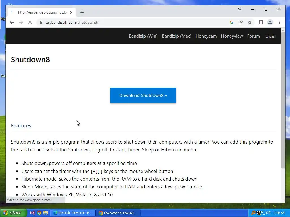Open the Windows Start menu

13,213
